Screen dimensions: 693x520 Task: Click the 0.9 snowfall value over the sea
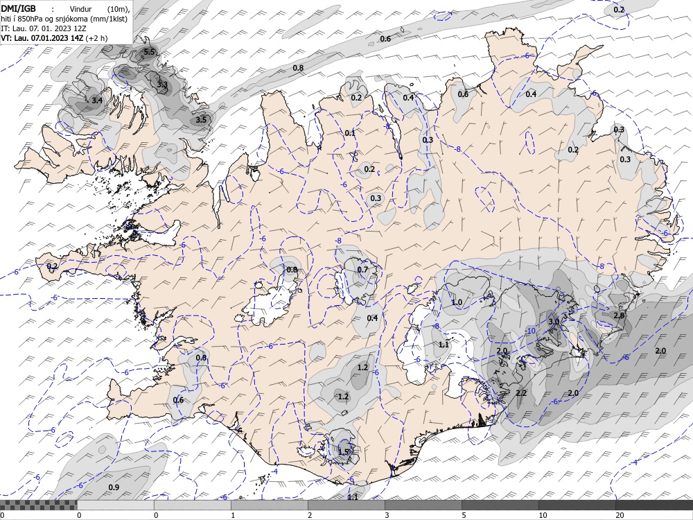(x=114, y=487)
